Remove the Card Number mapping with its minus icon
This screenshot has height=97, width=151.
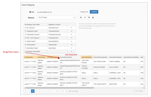(x=71, y=45)
